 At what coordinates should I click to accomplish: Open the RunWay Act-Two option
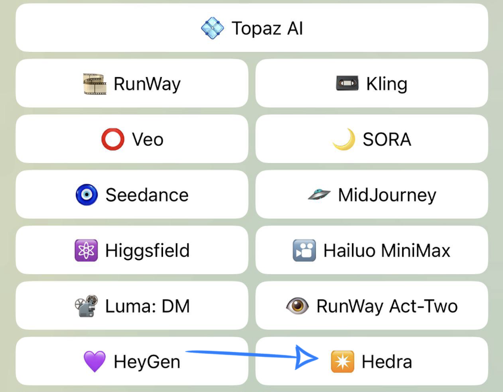point(372,306)
